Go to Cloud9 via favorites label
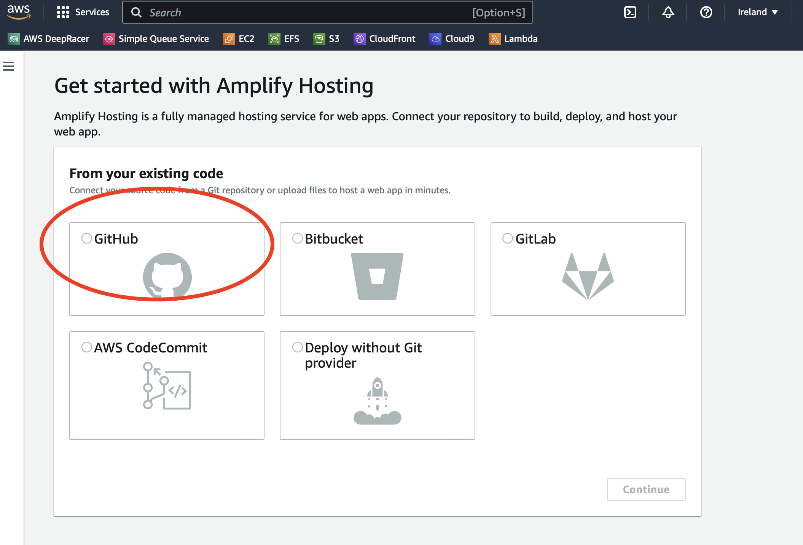Screen dimensions: 803x545 pyautogui.click(x=460, y=38)
